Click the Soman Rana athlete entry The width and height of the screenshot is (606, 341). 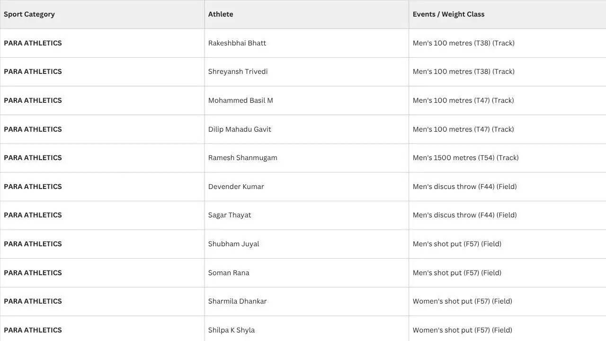pos(229,273)
